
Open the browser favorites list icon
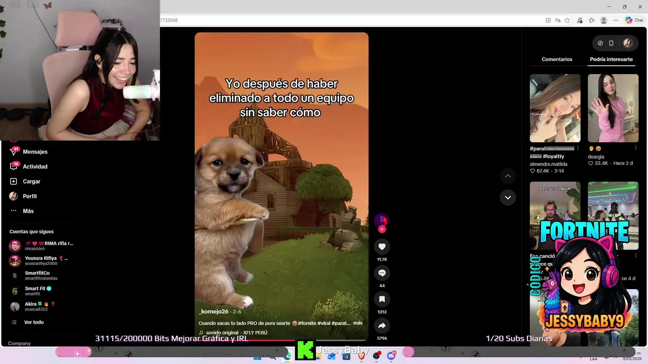(x=591, y=20)
